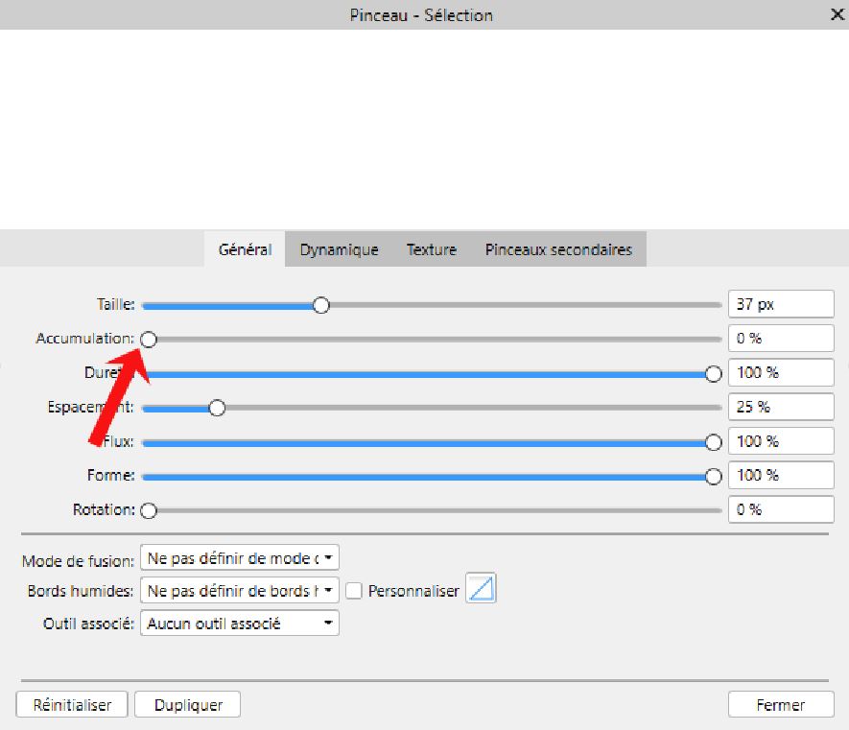Click the Espacement slider handle
Screen dimensions: 849x730
click(x=217, y=408)
